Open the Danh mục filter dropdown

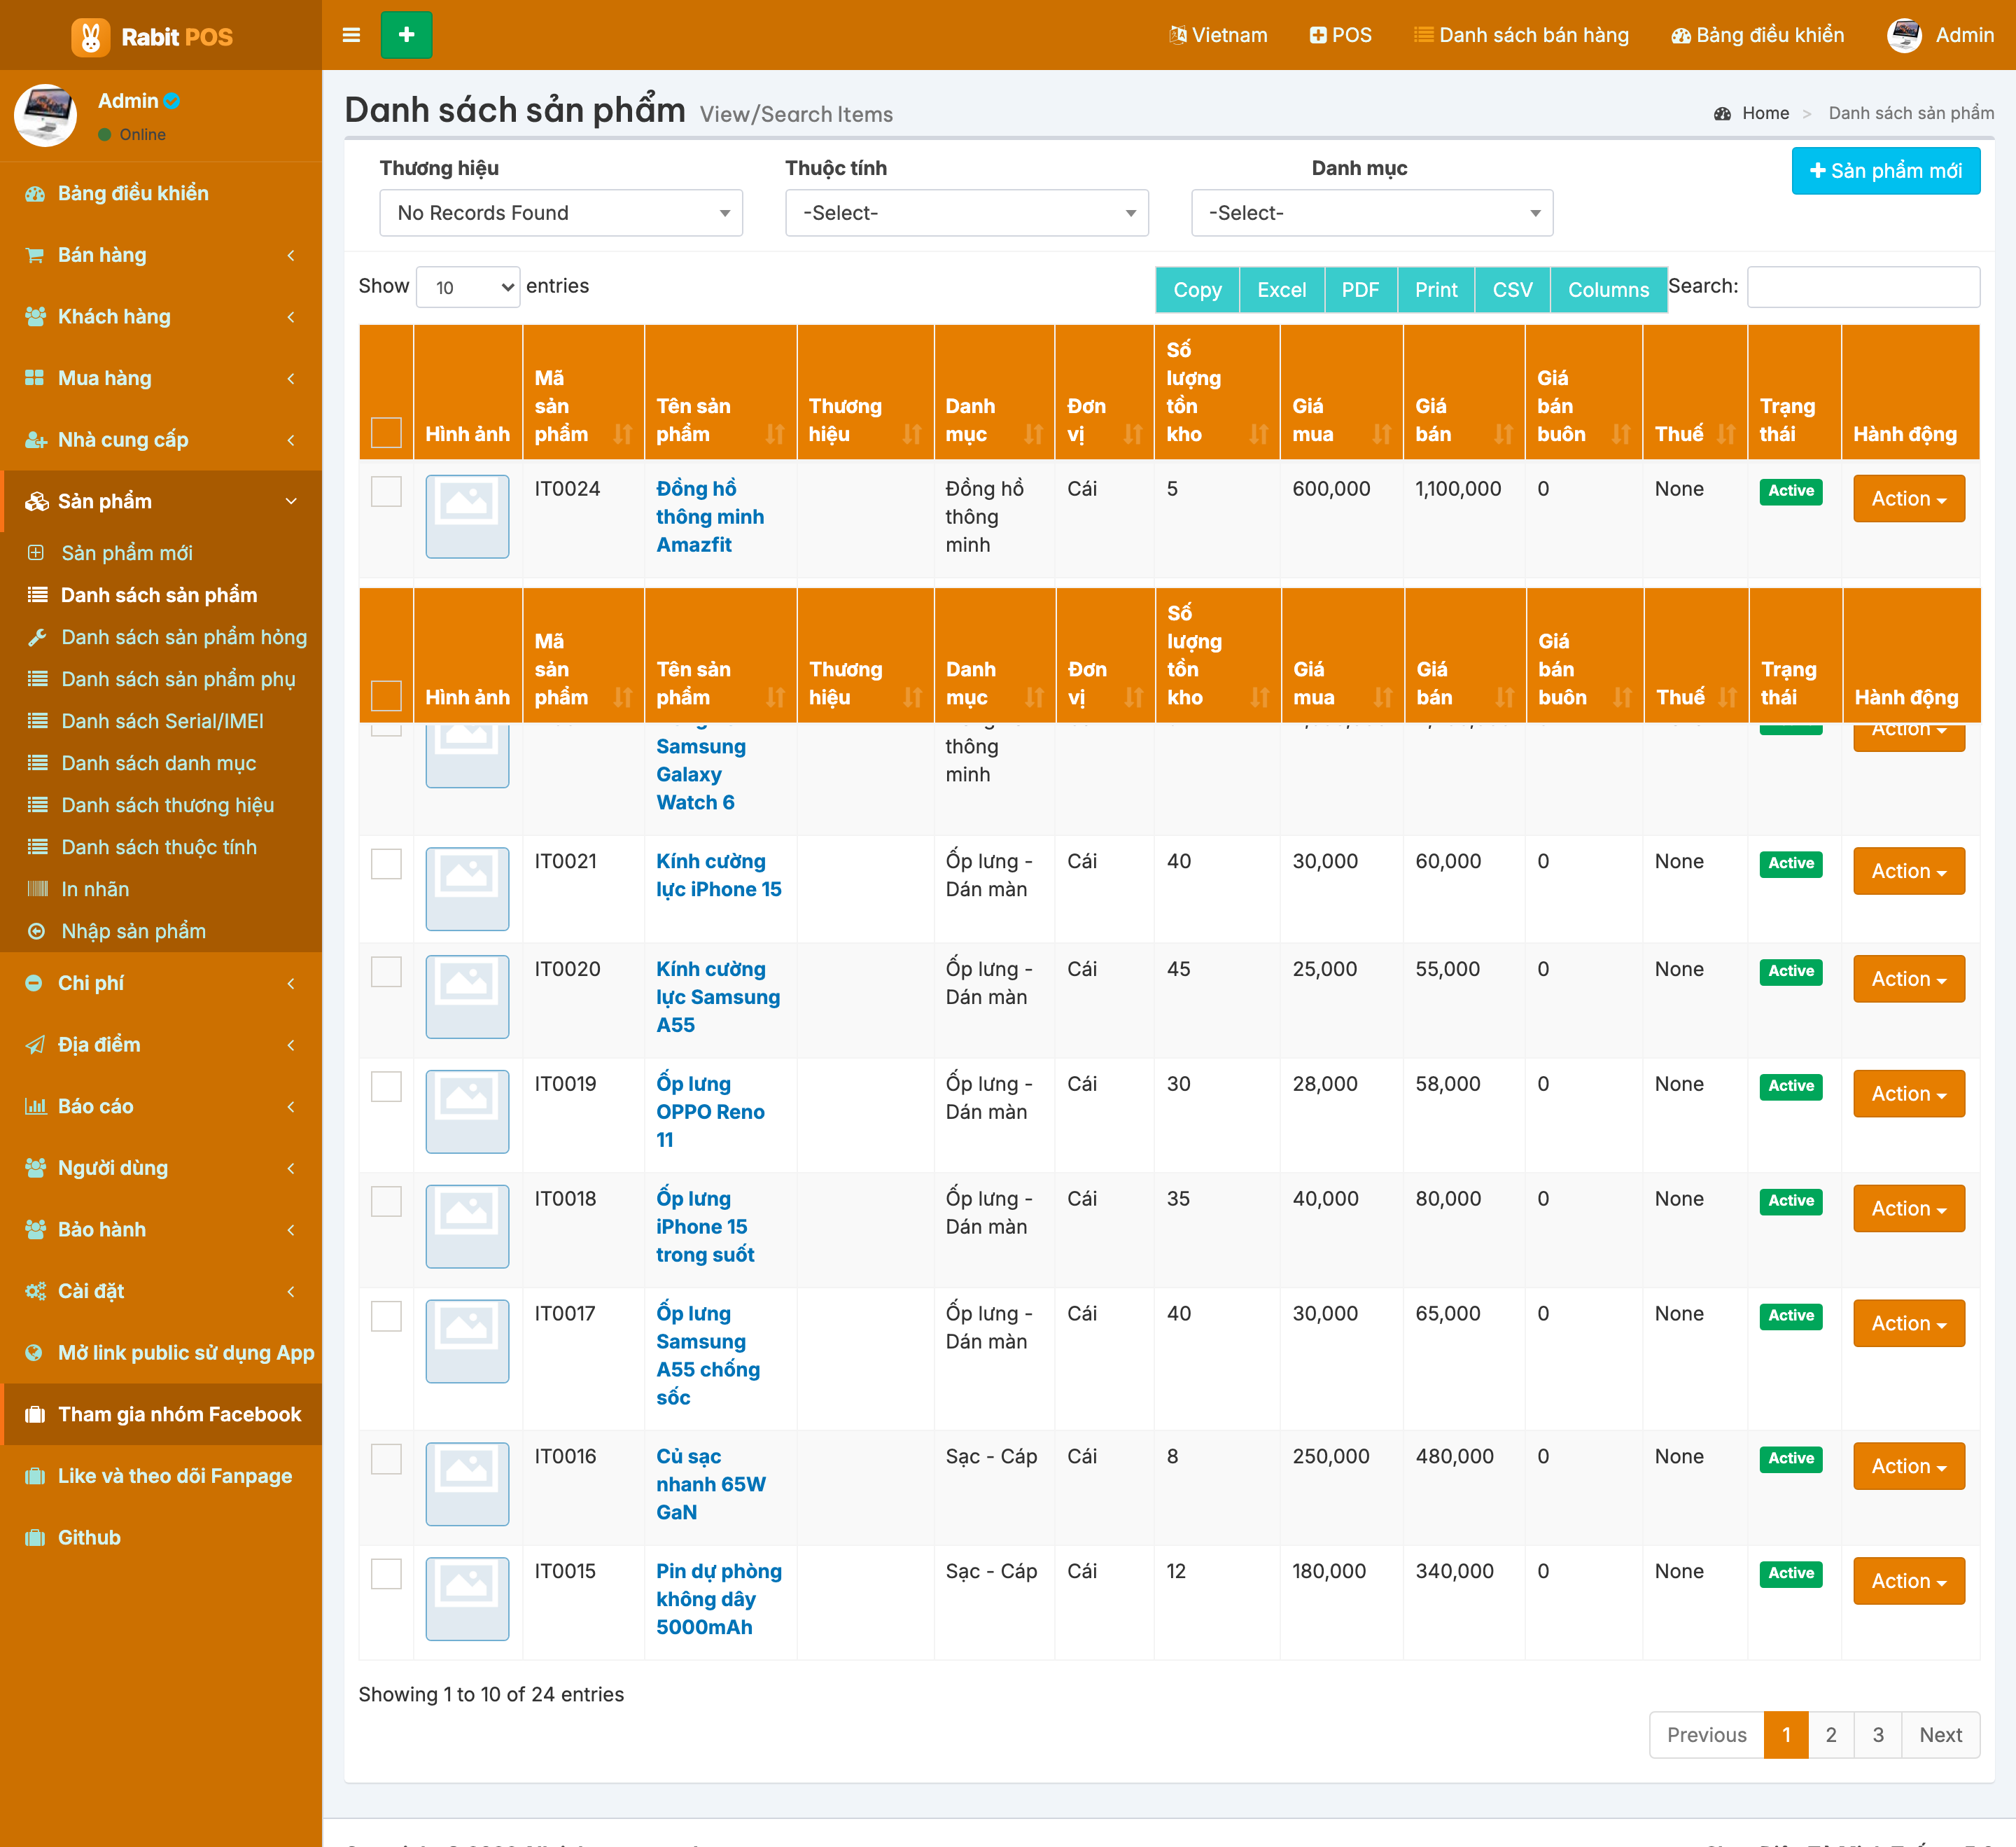click(x=1372, y=213)
